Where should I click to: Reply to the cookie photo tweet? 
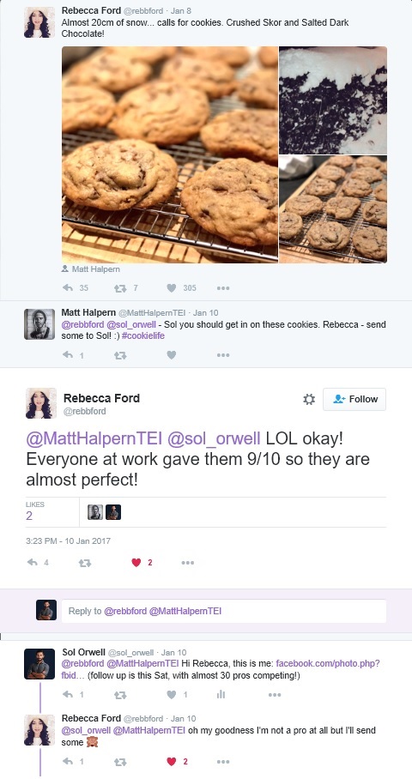tap(68, 287)
